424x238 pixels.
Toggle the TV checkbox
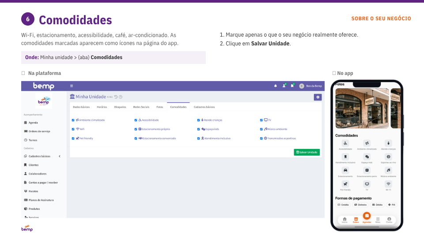coord(261,120)
